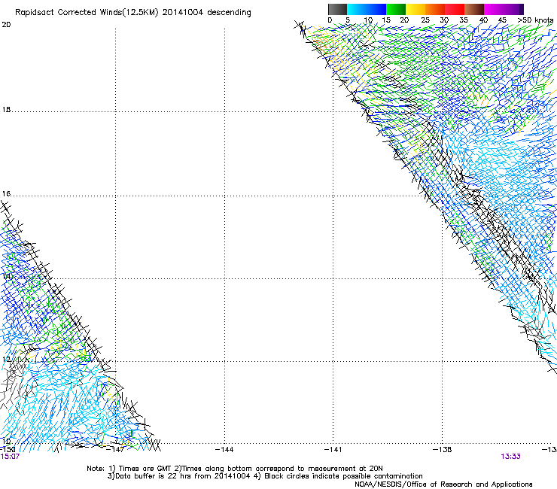557x489 pixels.
Task: Click the legend tick label '40'
Action: (x=483, y=20)
